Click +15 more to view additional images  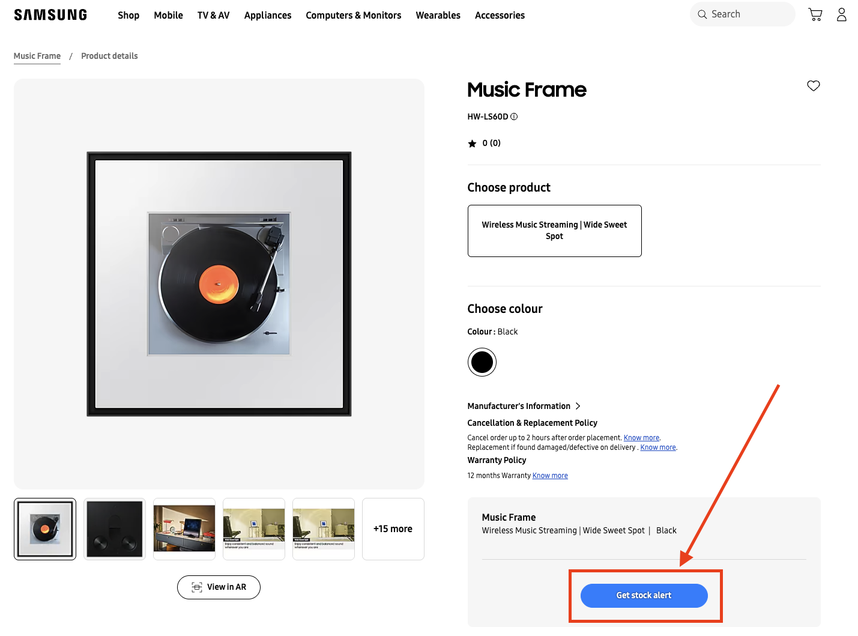[393, 528]
